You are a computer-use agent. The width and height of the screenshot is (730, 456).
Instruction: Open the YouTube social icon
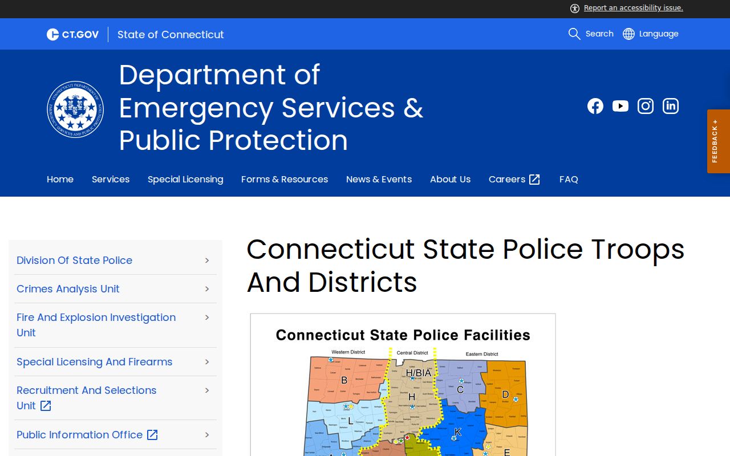[x=620, y=106]
